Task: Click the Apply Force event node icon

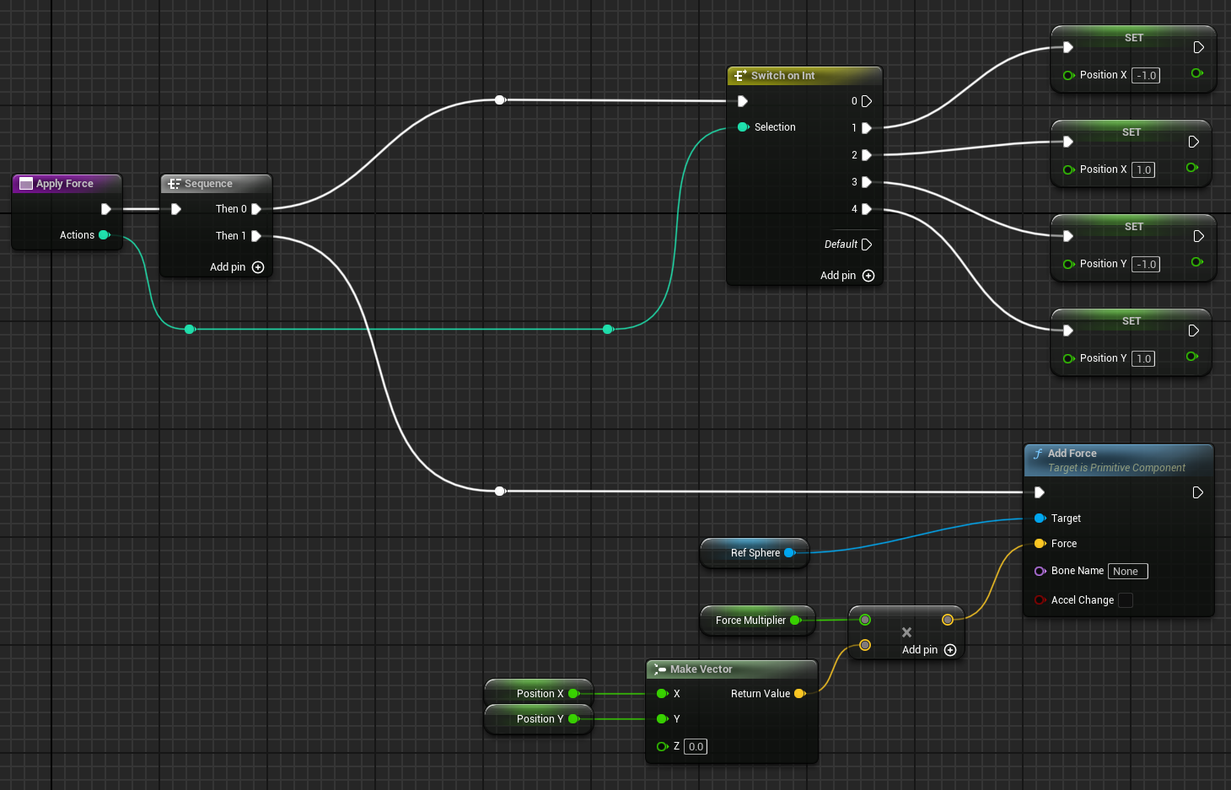Action: 26,184
